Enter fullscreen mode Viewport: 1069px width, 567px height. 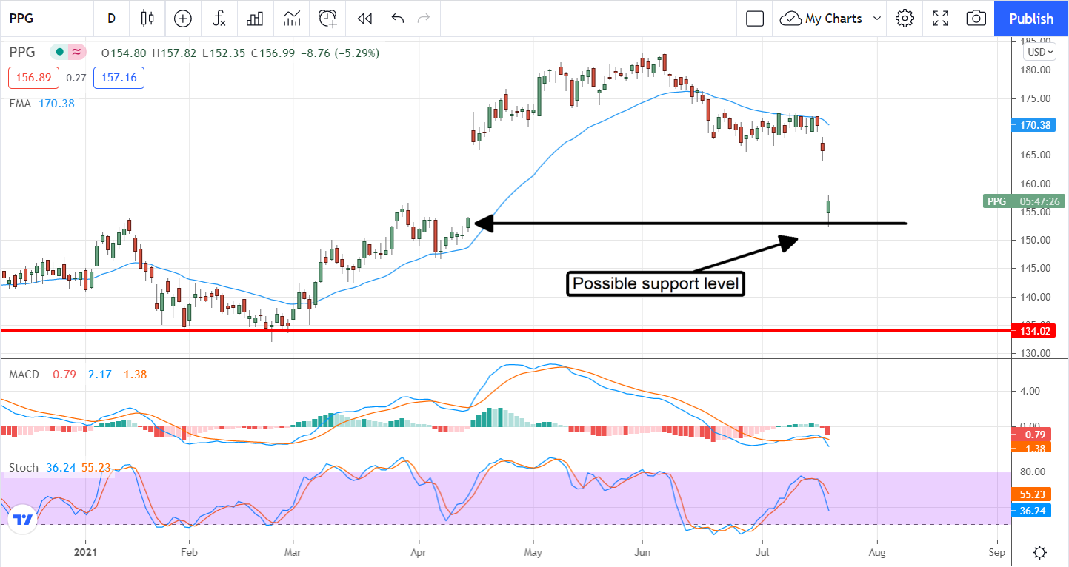[941, 19]
